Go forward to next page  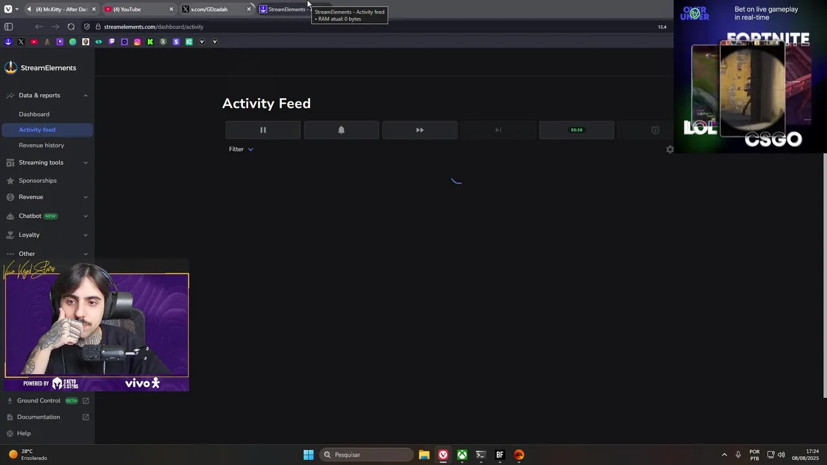[x=55, y=26]
